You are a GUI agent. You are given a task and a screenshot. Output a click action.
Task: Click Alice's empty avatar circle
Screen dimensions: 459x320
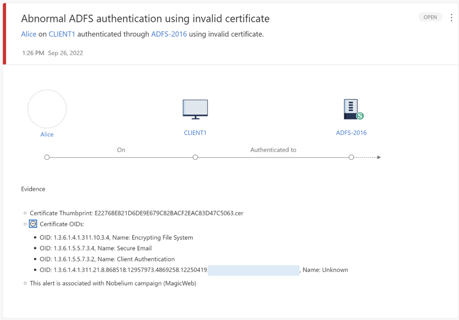point(47,109)
